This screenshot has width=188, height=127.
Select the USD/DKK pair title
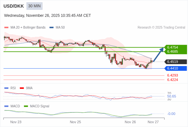coord(14,6)
